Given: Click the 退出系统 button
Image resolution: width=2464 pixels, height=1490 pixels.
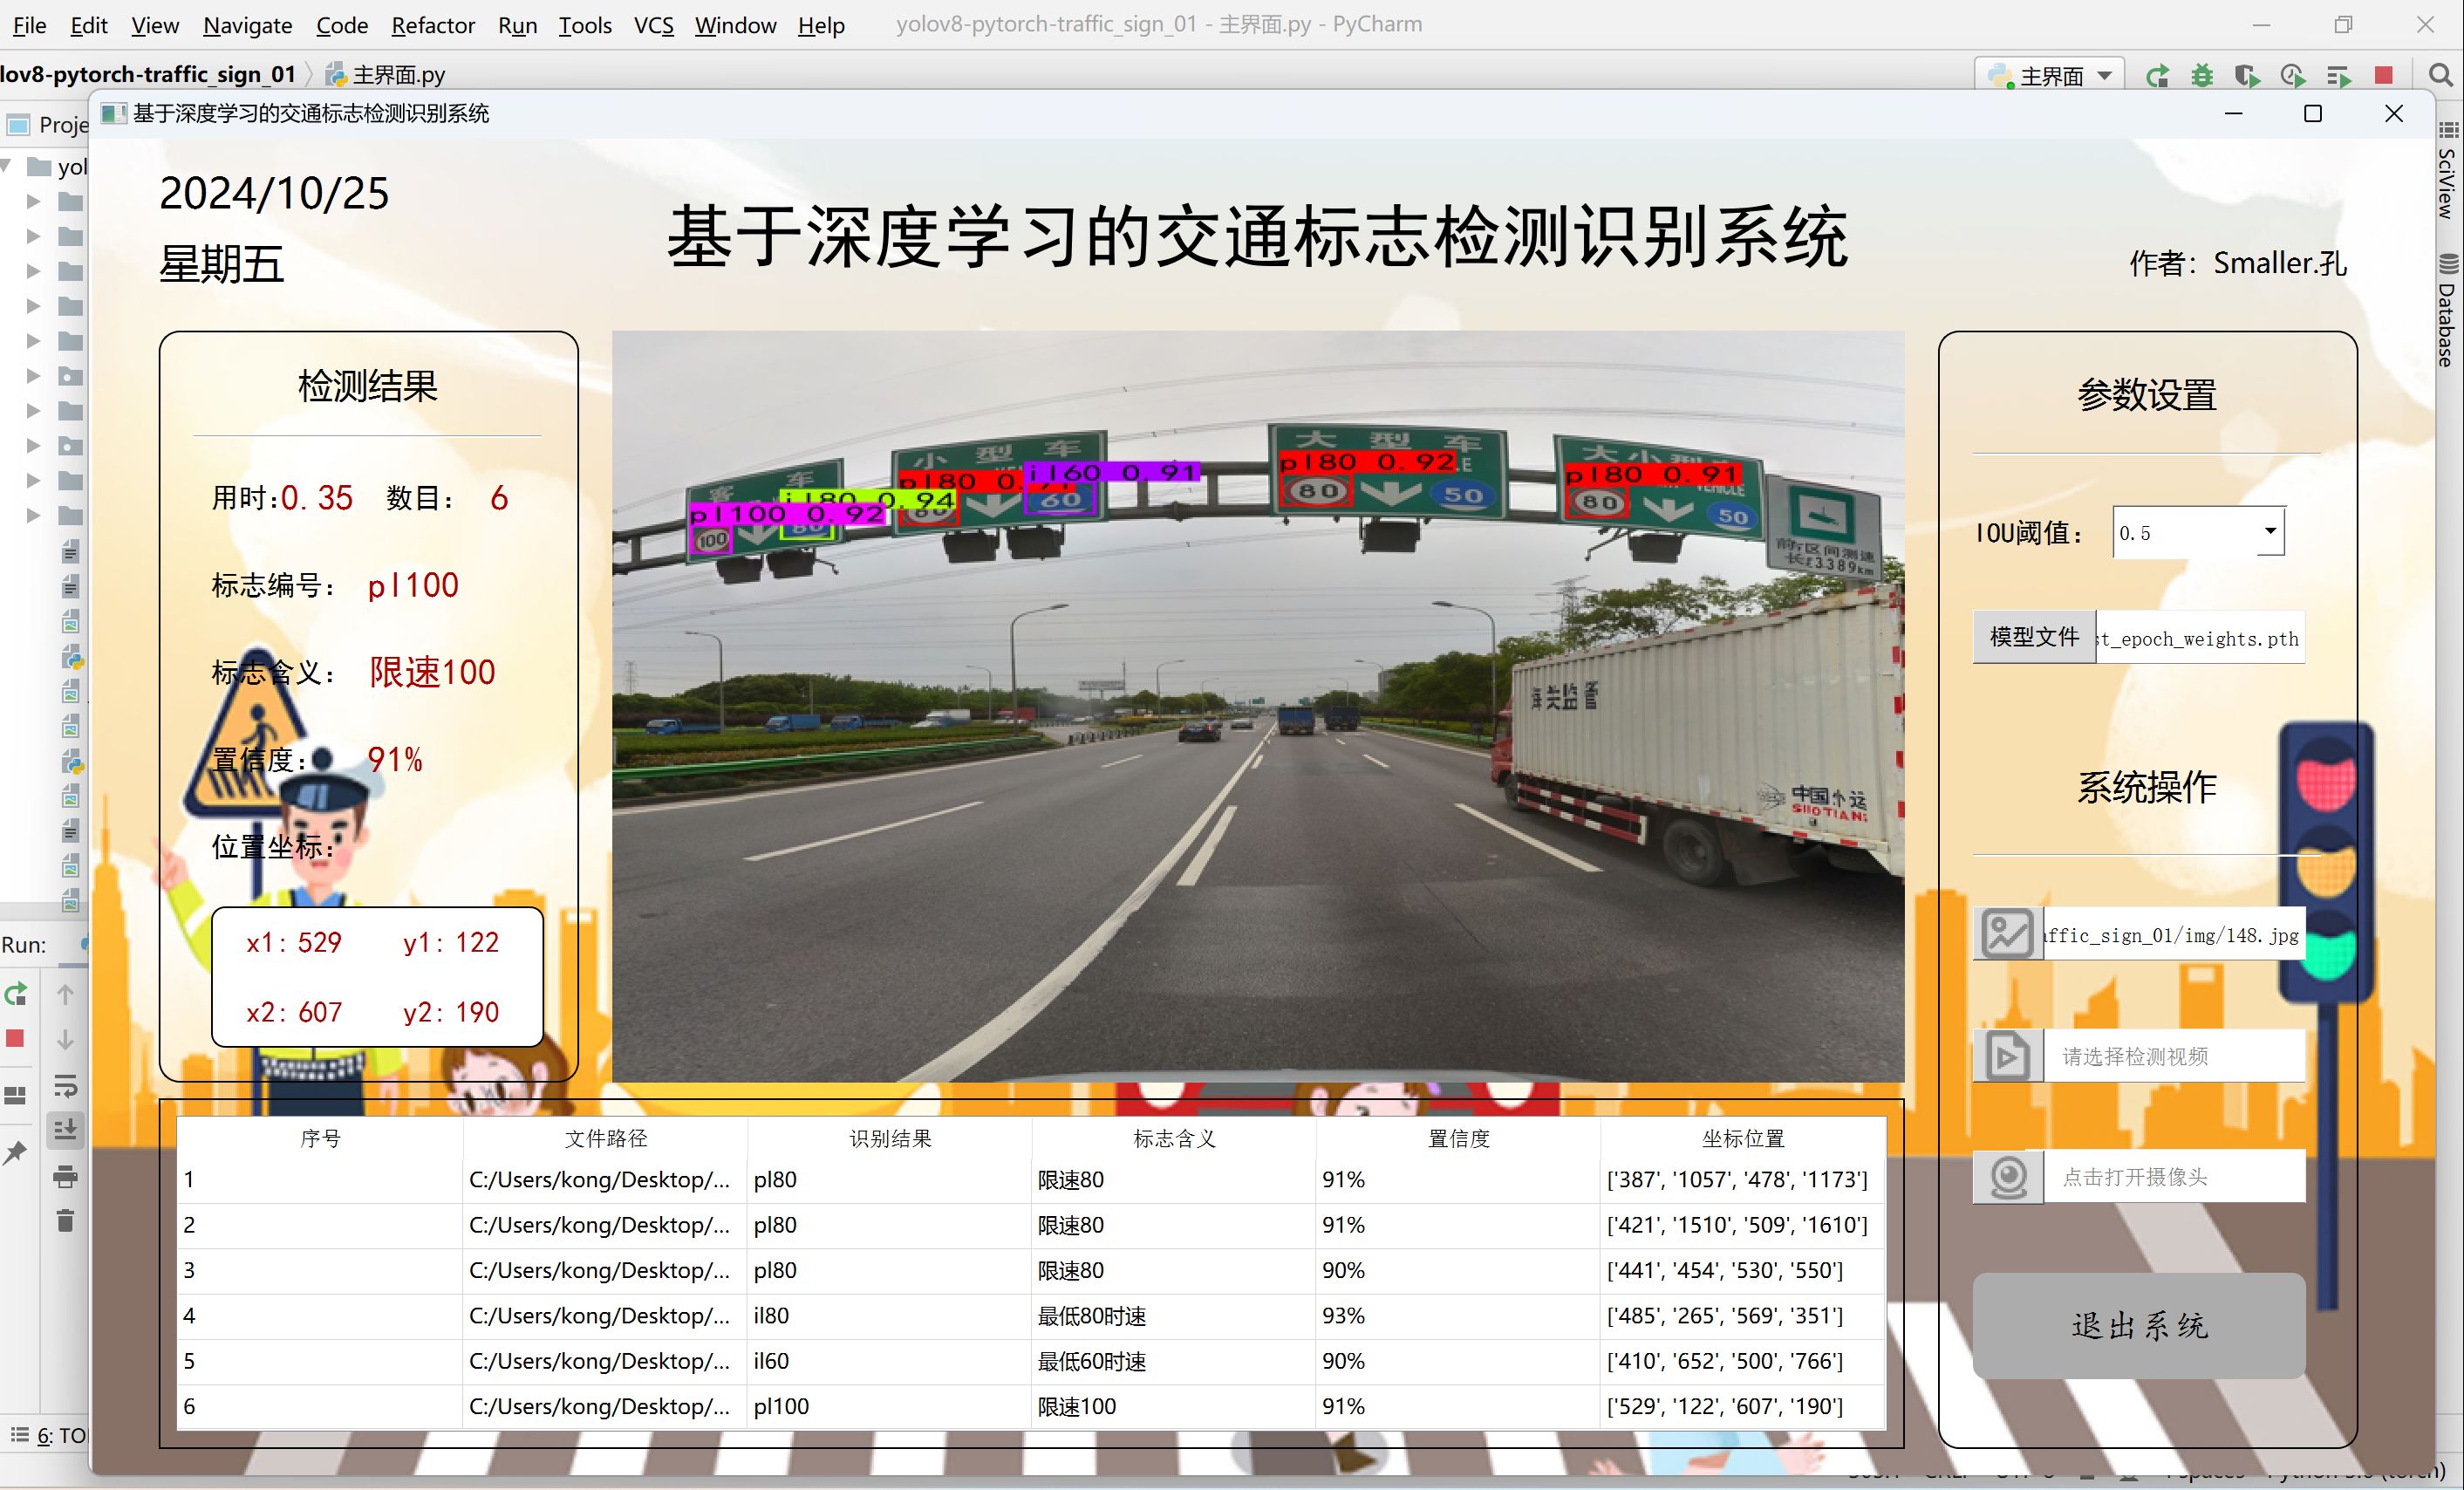Looking at the screenshot, I should (2139, 1326).
